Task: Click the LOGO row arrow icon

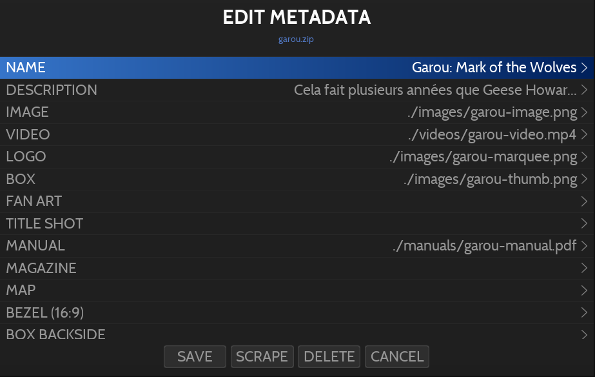Action: click(x=584, y=157)
